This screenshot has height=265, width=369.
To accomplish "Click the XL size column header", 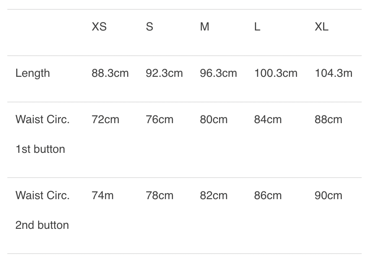I will pos(321,27).
